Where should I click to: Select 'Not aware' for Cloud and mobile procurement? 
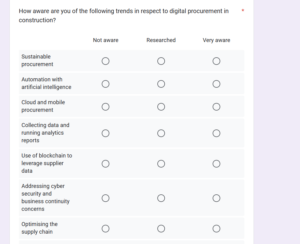[x=106, y=107]
